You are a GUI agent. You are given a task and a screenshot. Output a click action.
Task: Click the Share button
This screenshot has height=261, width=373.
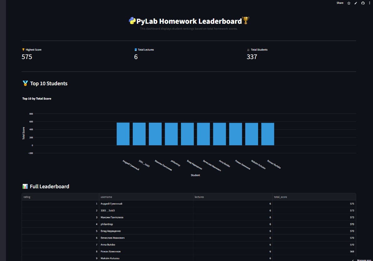pyautogui.click(x=340, y=3)
